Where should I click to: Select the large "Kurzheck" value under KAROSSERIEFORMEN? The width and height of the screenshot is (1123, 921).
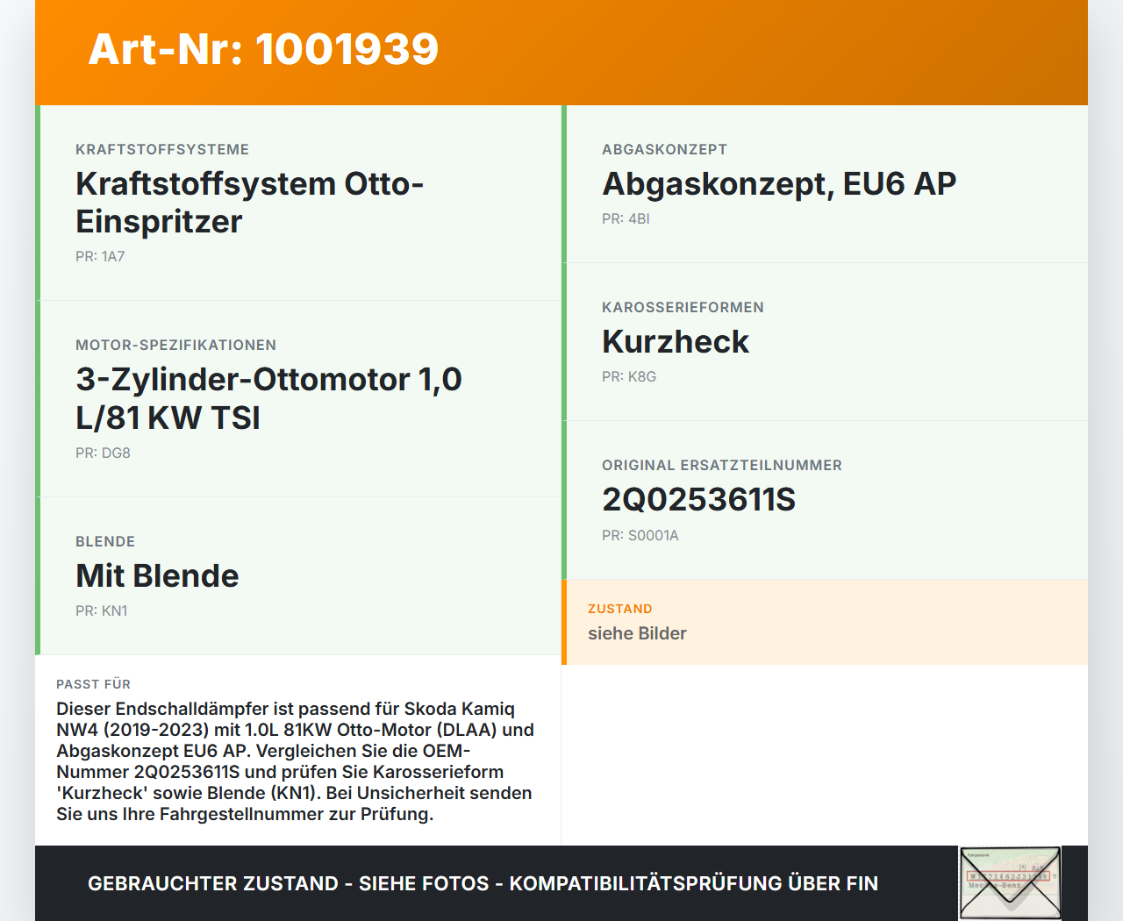click(676, 341)
